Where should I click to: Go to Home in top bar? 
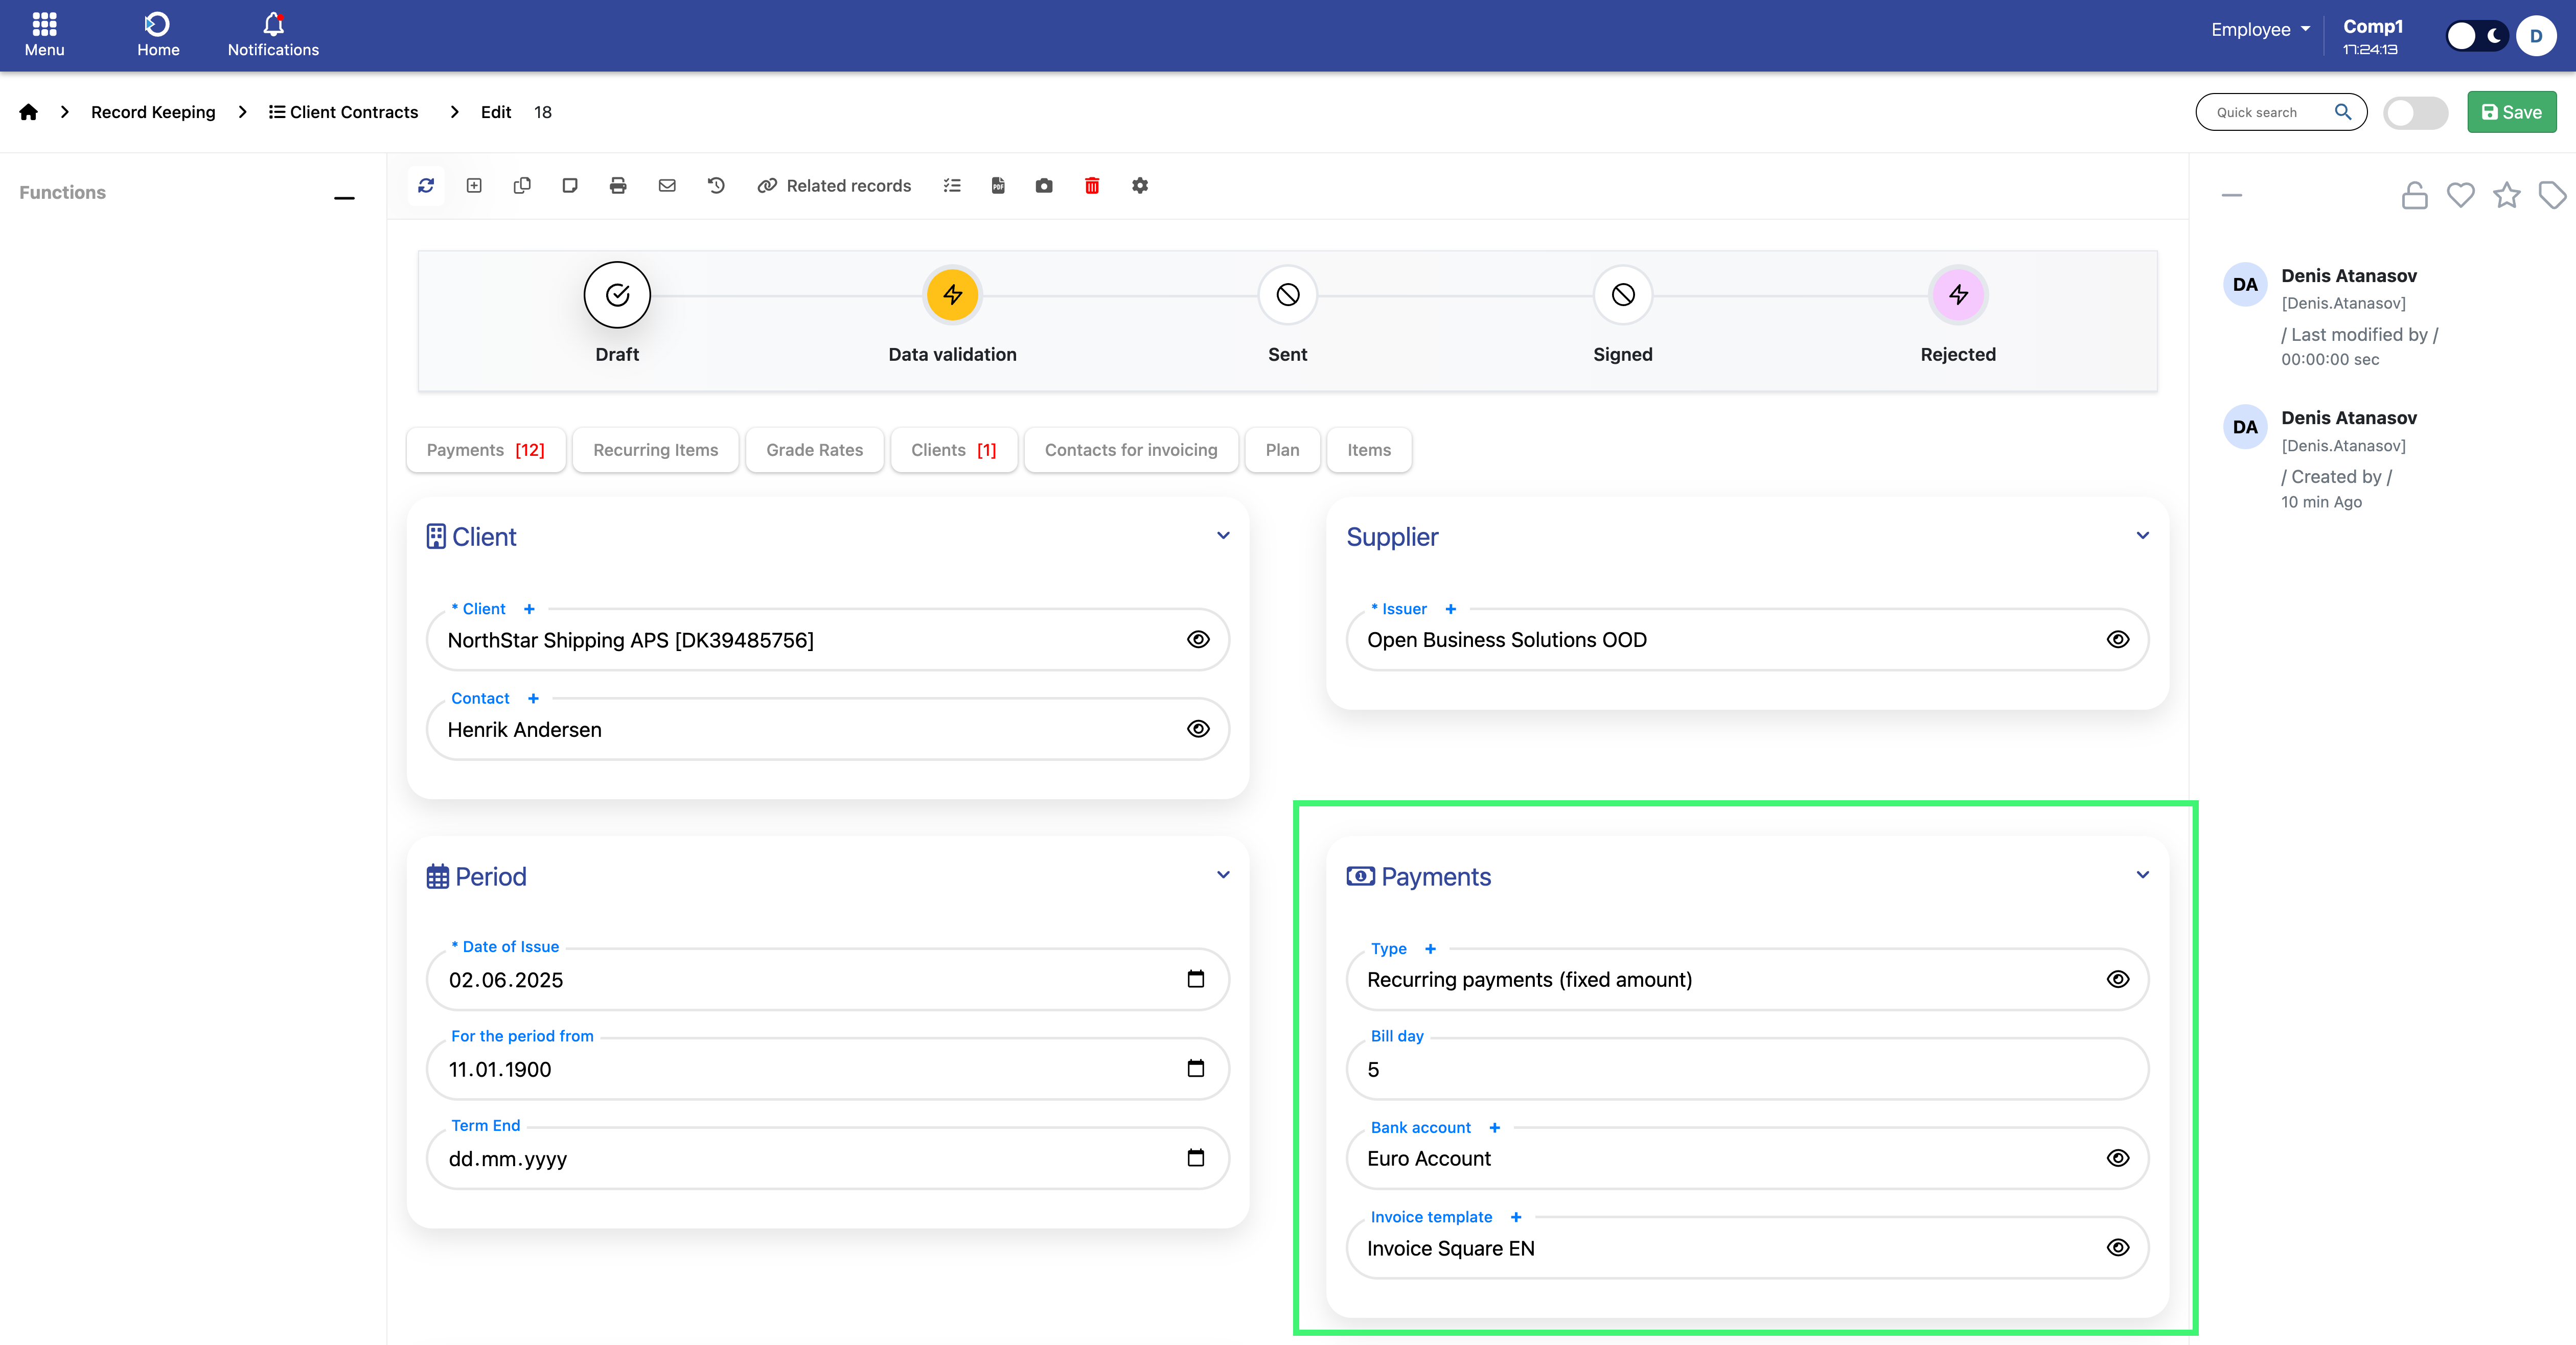158,35
